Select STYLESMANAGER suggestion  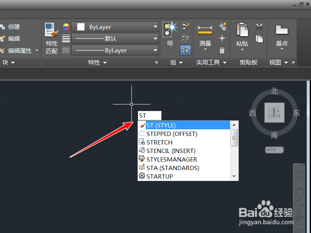point(184,159)
